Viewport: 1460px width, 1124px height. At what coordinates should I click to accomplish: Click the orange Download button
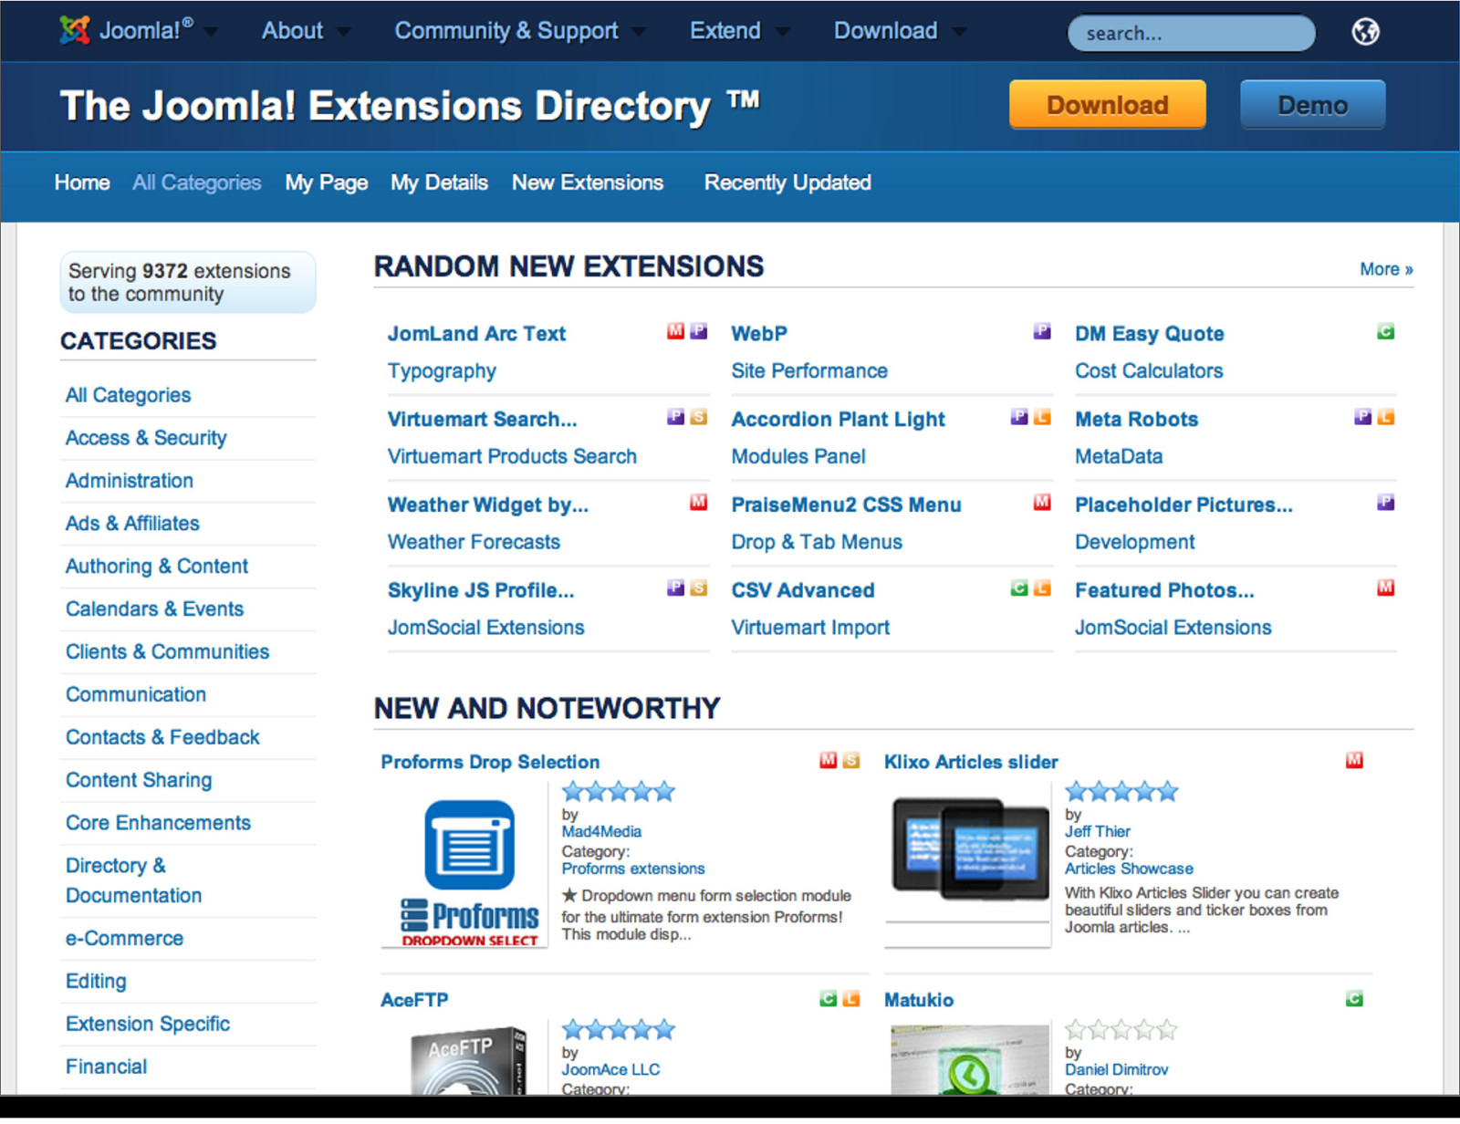coord(1107,104)
